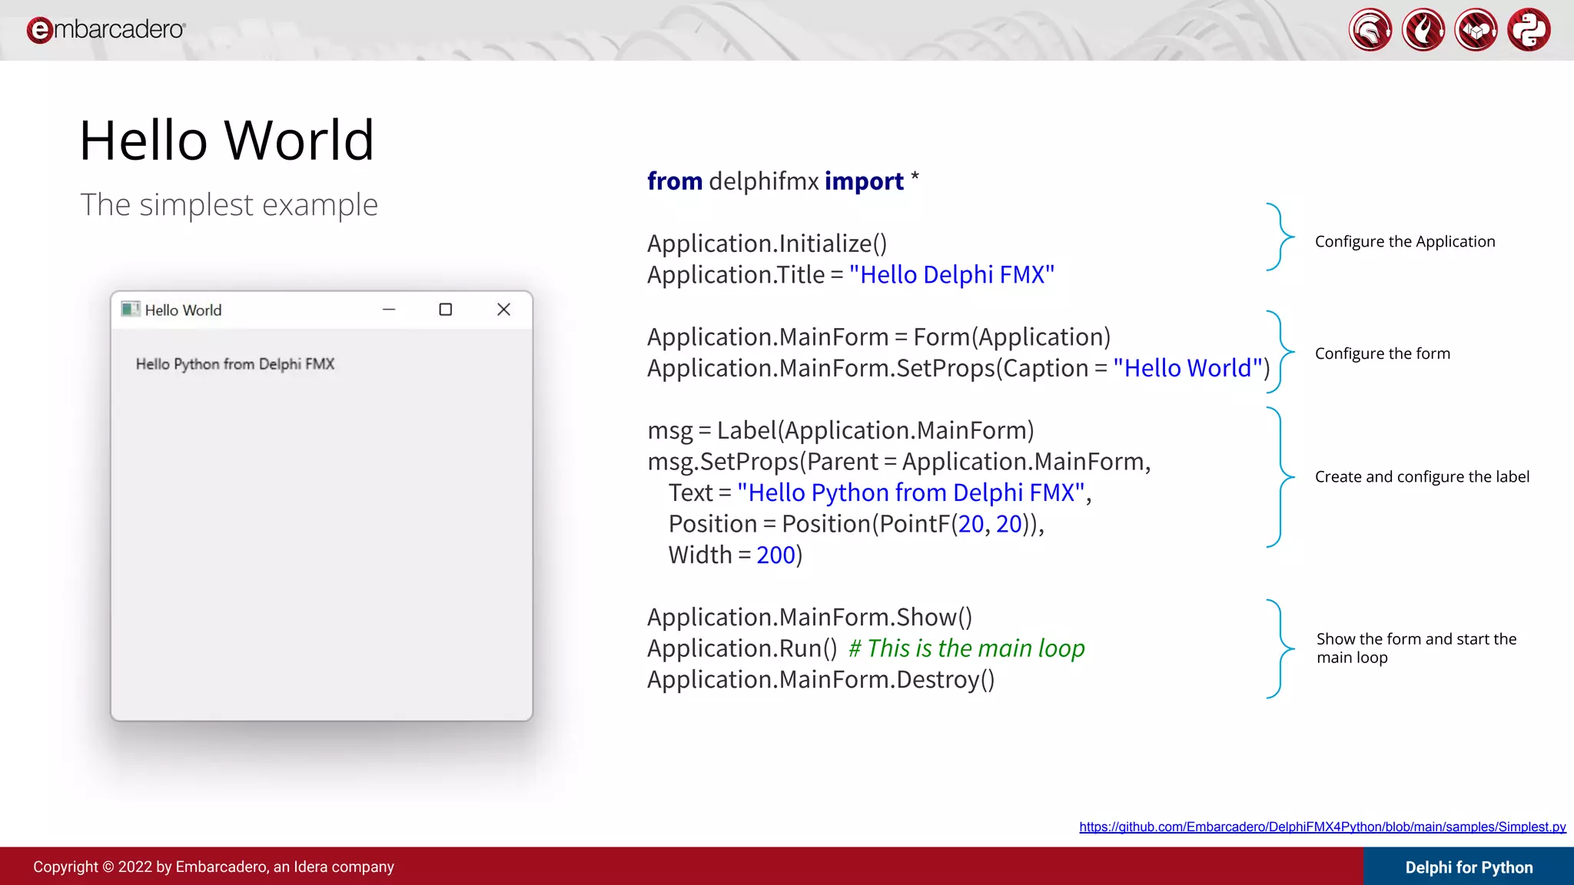Click the 'Configure the form' annotation

click(x=1382, y=353)
